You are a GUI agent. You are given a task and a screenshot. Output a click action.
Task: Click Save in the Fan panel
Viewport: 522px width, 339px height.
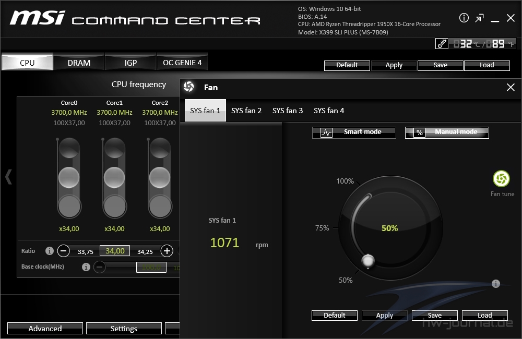(x=435, y=316)
